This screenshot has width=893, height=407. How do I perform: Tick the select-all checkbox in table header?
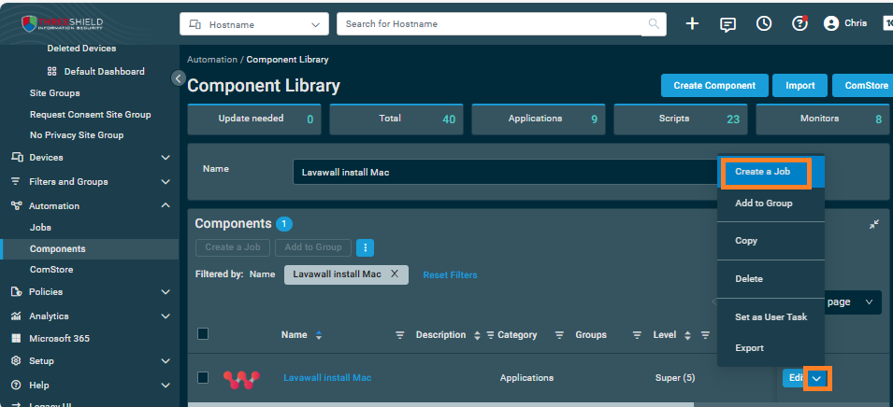[x=203, y=334]
